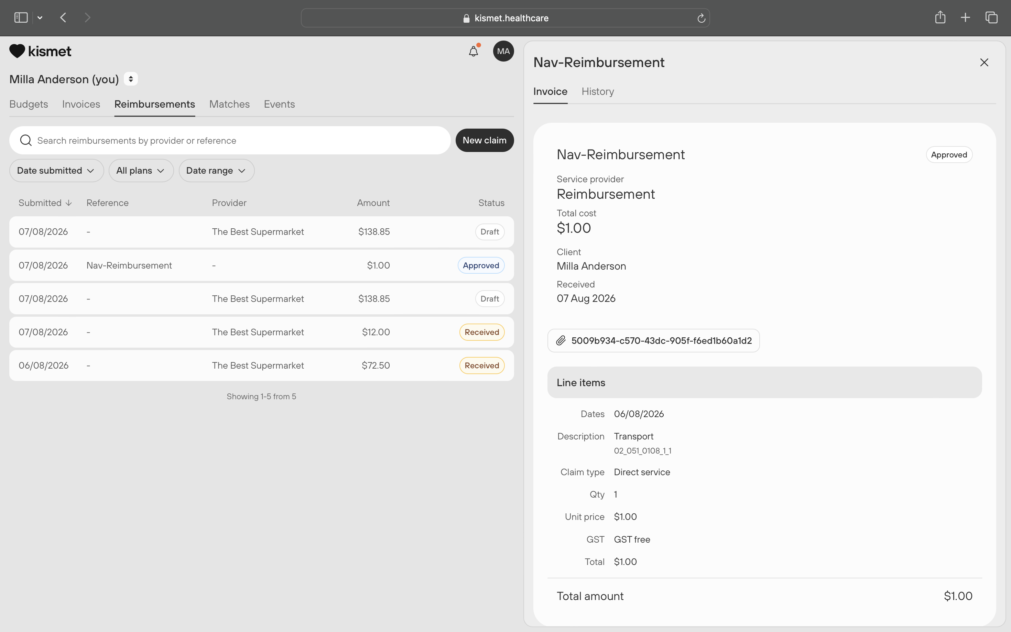Click the Total amount $1.00 value
This screenshot has height=632, width=1011.
(x=958, y=596)
